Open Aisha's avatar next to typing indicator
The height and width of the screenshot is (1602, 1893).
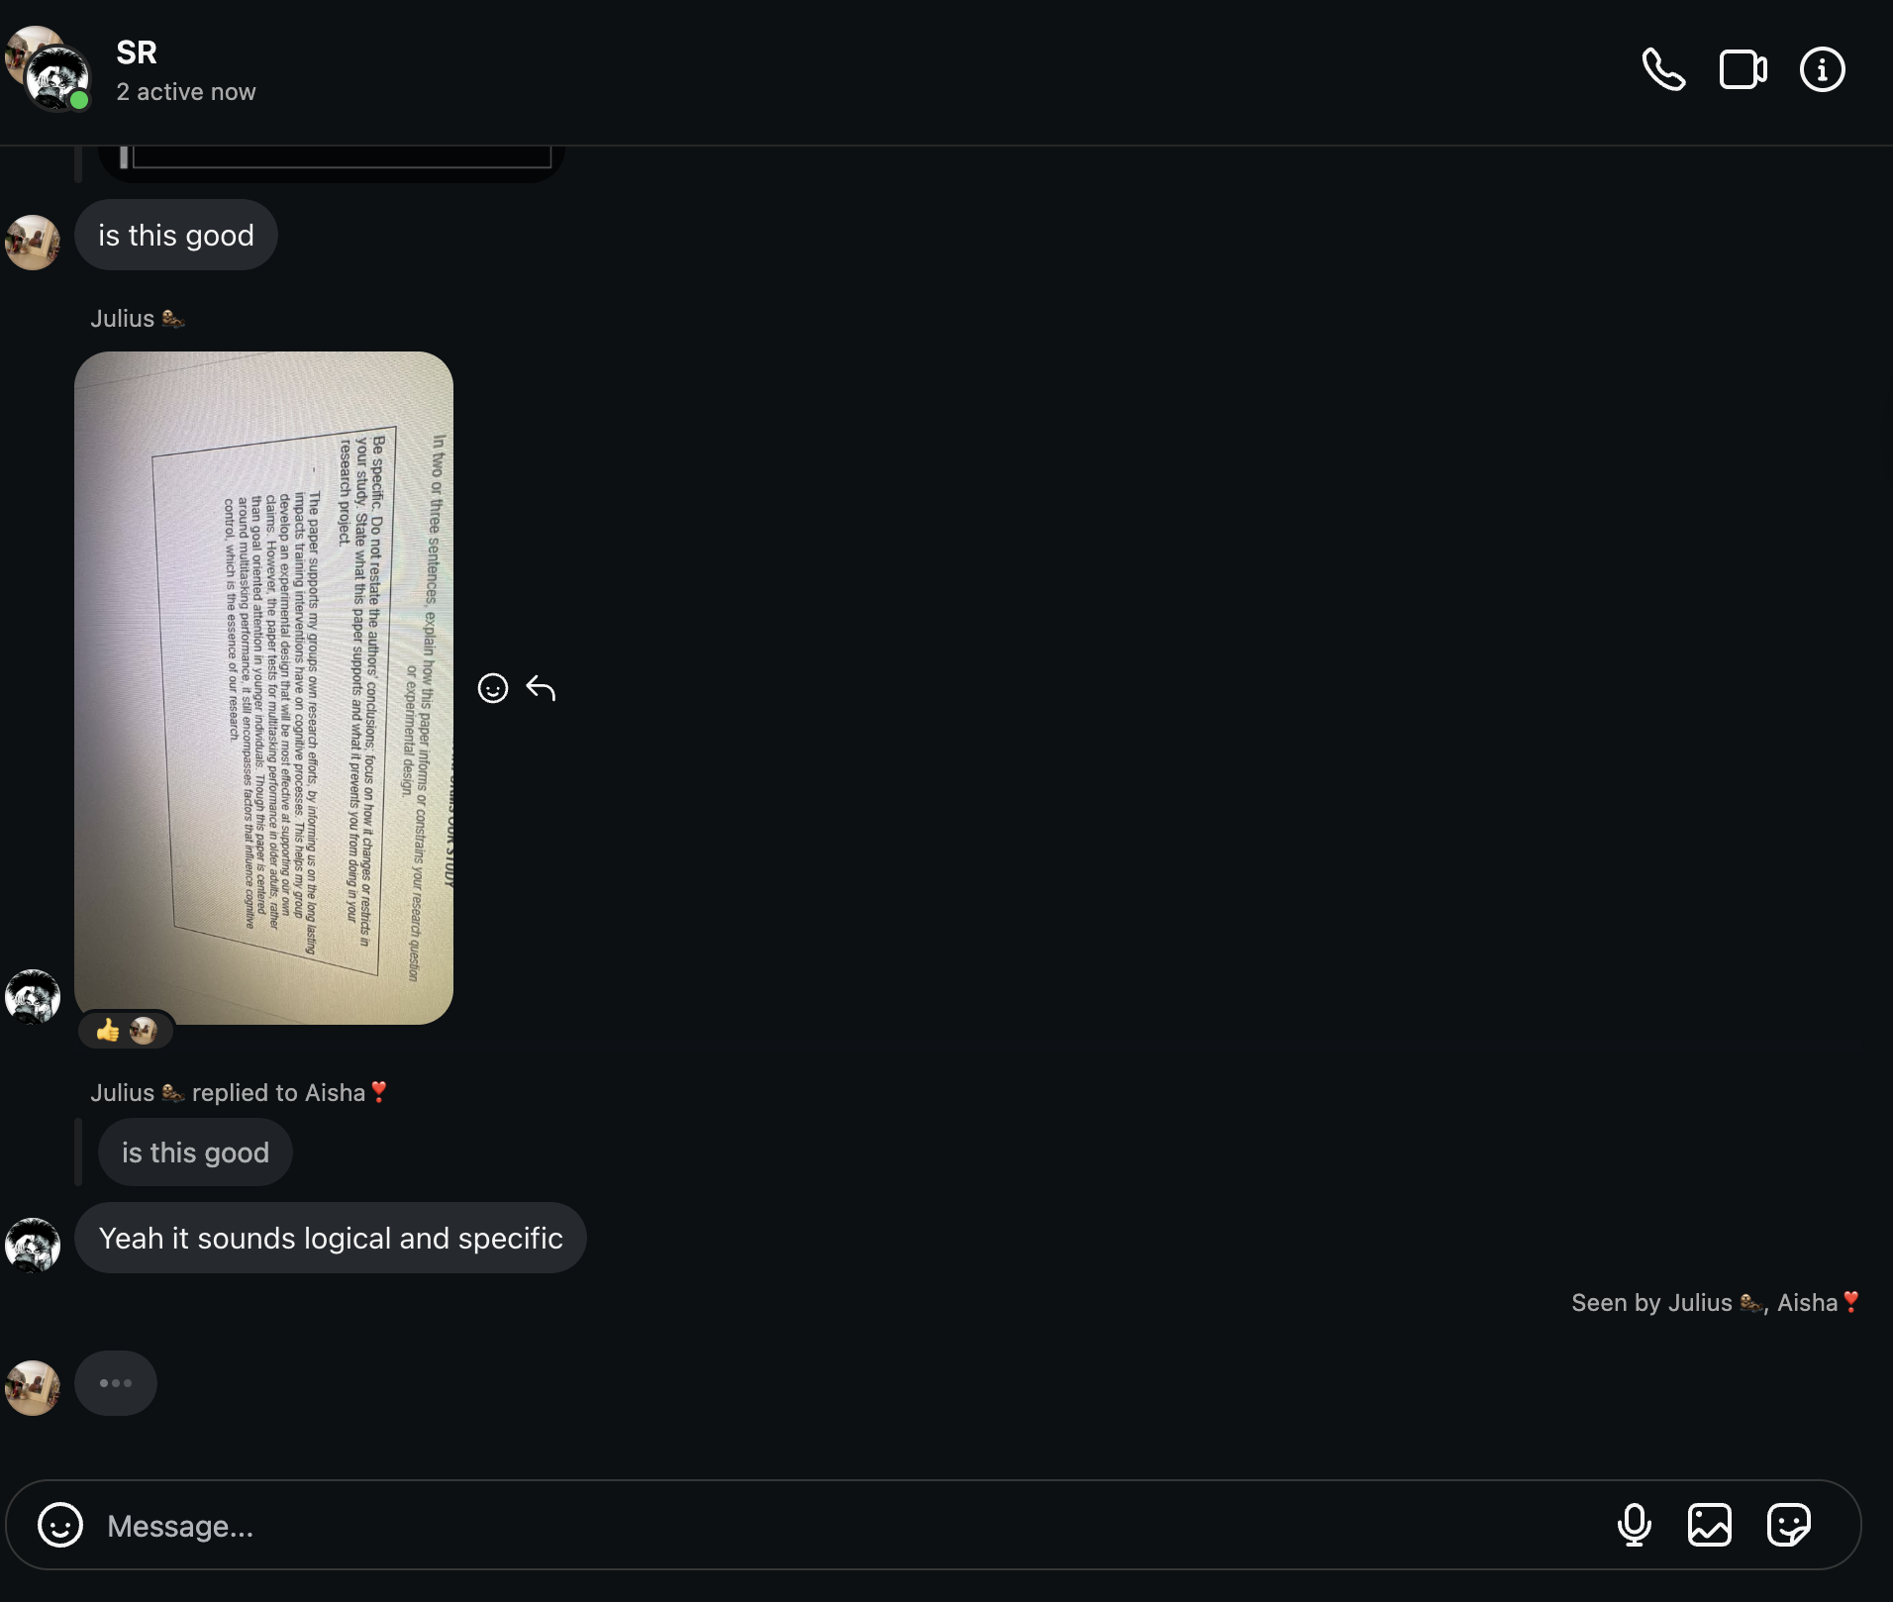(33, 1388)
